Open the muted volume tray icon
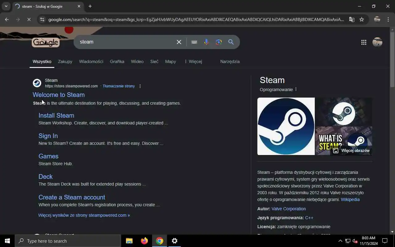 [x=355, y=241]
